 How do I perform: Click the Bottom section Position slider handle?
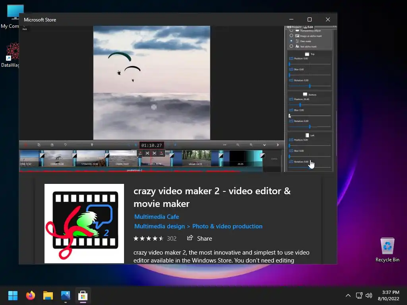(300, 105)
